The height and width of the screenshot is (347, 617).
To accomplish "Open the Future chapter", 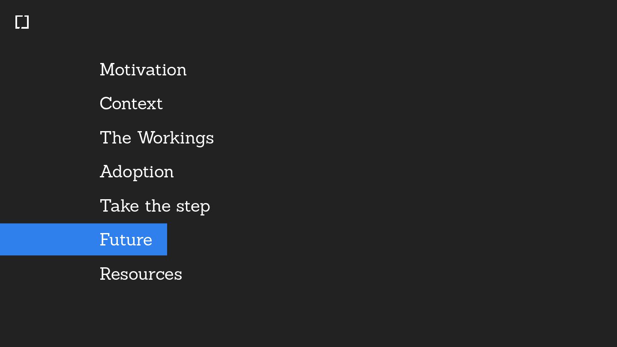I will click(x=126, y=239).
